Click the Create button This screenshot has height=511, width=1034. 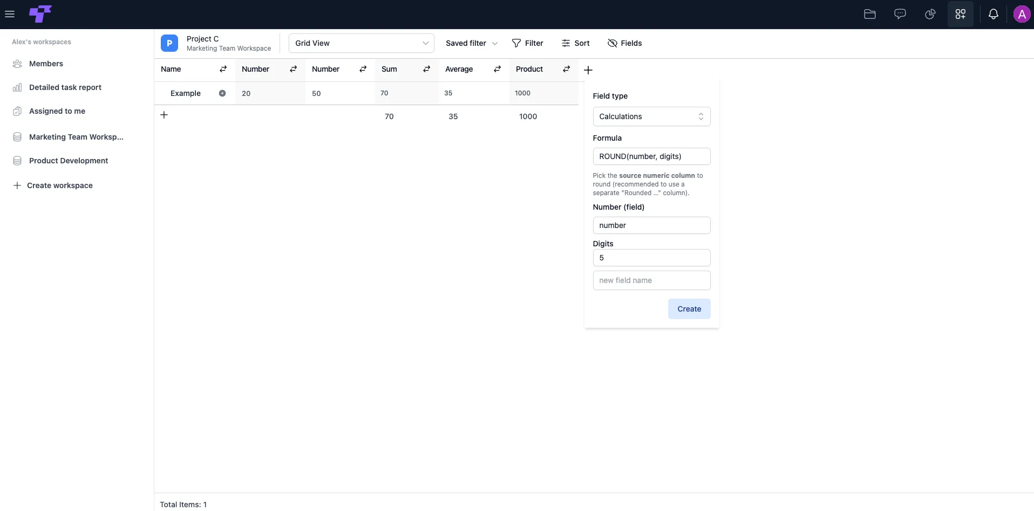pos(689,309)
